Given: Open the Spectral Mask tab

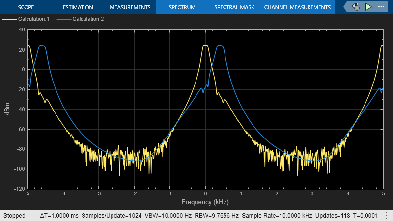Looking at the screenshot, I should click(234, 7).
